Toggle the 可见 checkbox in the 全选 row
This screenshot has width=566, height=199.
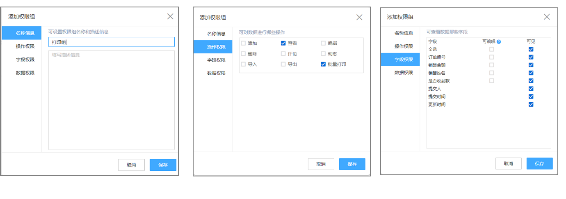[531, 49]
